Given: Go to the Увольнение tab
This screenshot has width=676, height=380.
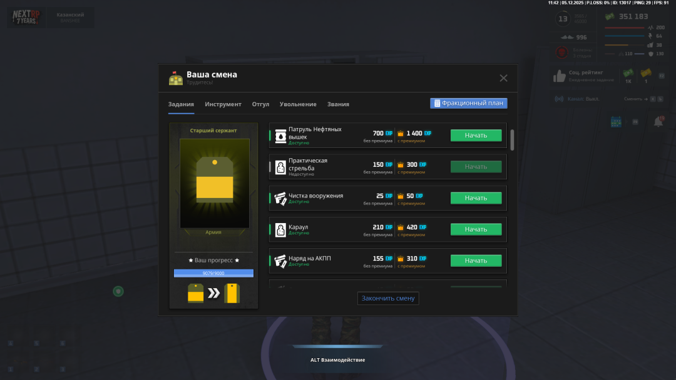Looking at the screenshot, I should [298, 104].
